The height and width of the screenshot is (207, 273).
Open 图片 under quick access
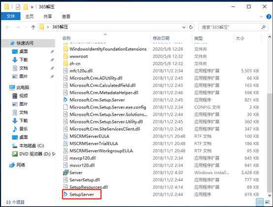pyautogui.click(x=24, y=76)
